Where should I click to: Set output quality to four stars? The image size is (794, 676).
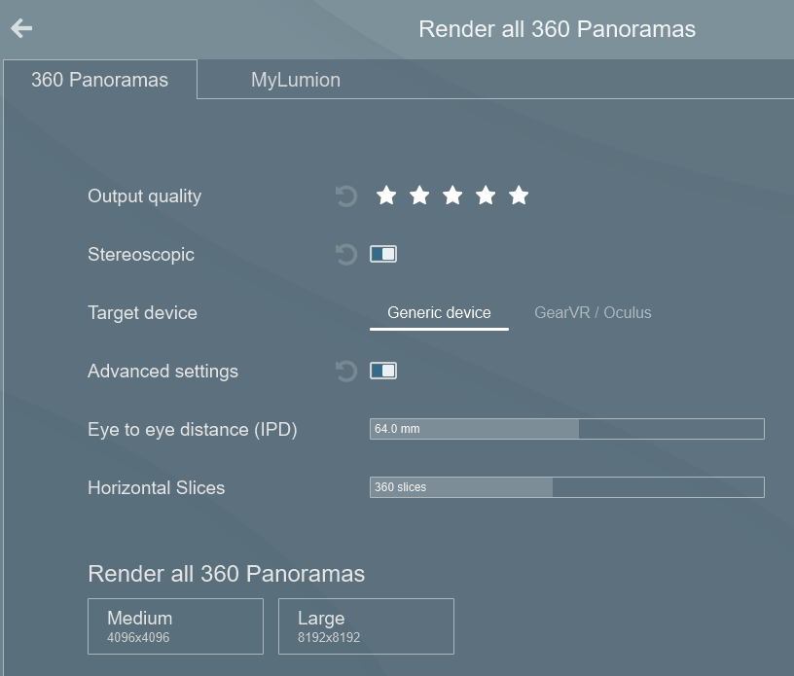[486, 196]
